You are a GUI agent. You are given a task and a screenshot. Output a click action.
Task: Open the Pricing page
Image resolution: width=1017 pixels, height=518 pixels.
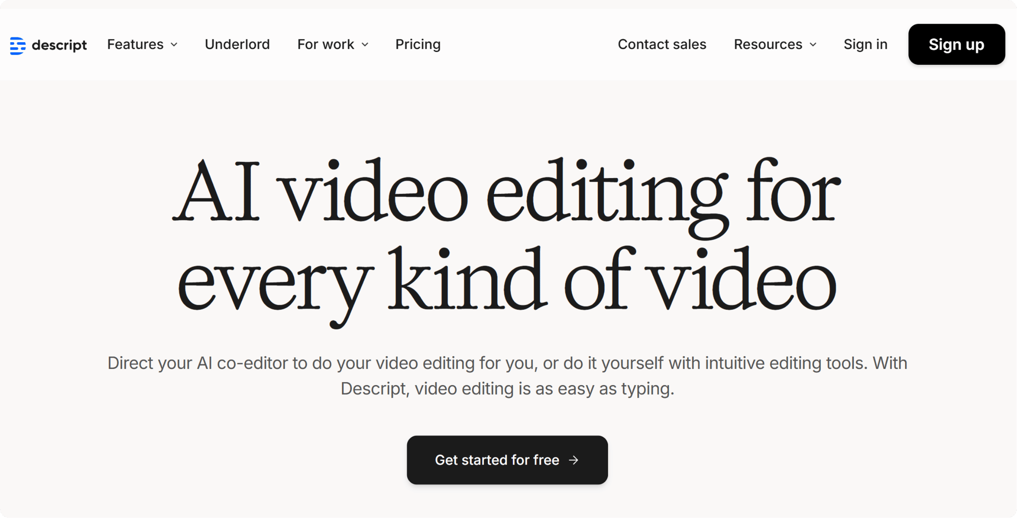coord(418,44)
